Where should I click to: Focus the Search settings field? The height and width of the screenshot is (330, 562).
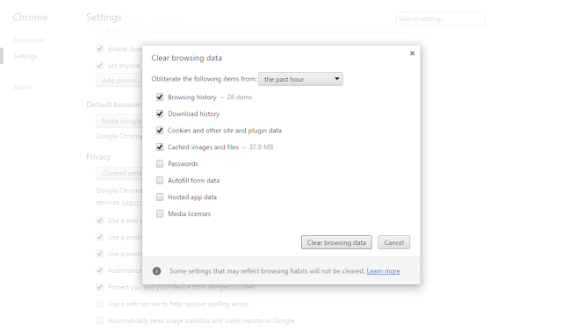(441, 18)
